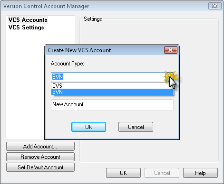Choose SVN from the dropdown list

[x=112, y=92]
